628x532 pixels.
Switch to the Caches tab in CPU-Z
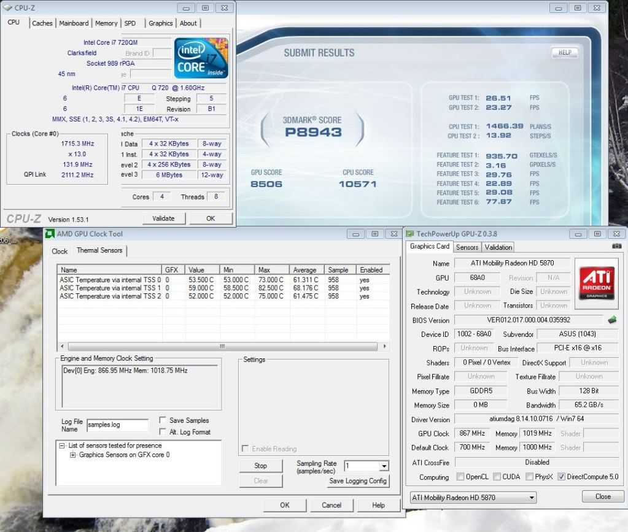coord(42,23)
